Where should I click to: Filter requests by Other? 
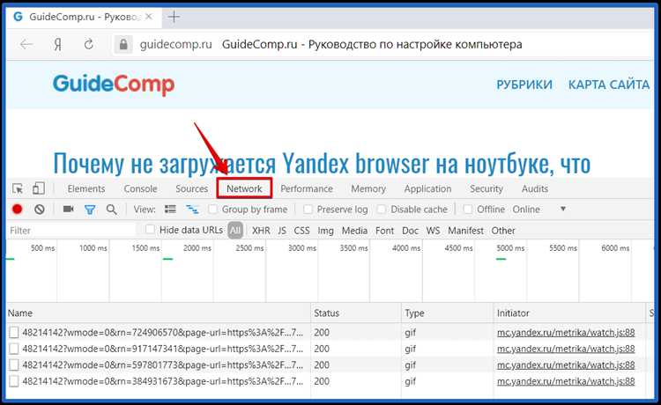click(503, 231)
